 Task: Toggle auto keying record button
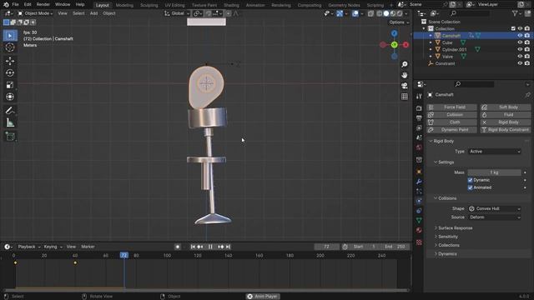(x=178, y=247)
